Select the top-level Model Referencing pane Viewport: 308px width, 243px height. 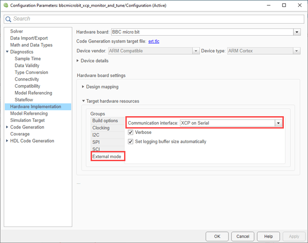tap(29, 114)
